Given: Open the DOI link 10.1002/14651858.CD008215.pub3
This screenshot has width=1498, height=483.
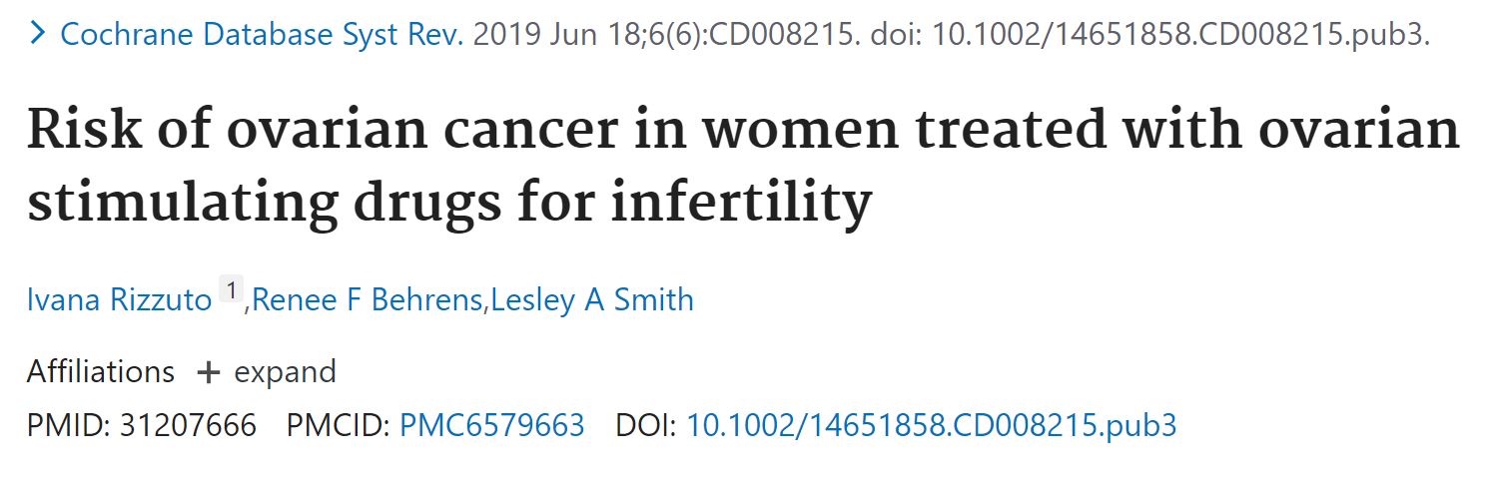Looking at the screenshot, I should tap(932, 426).
